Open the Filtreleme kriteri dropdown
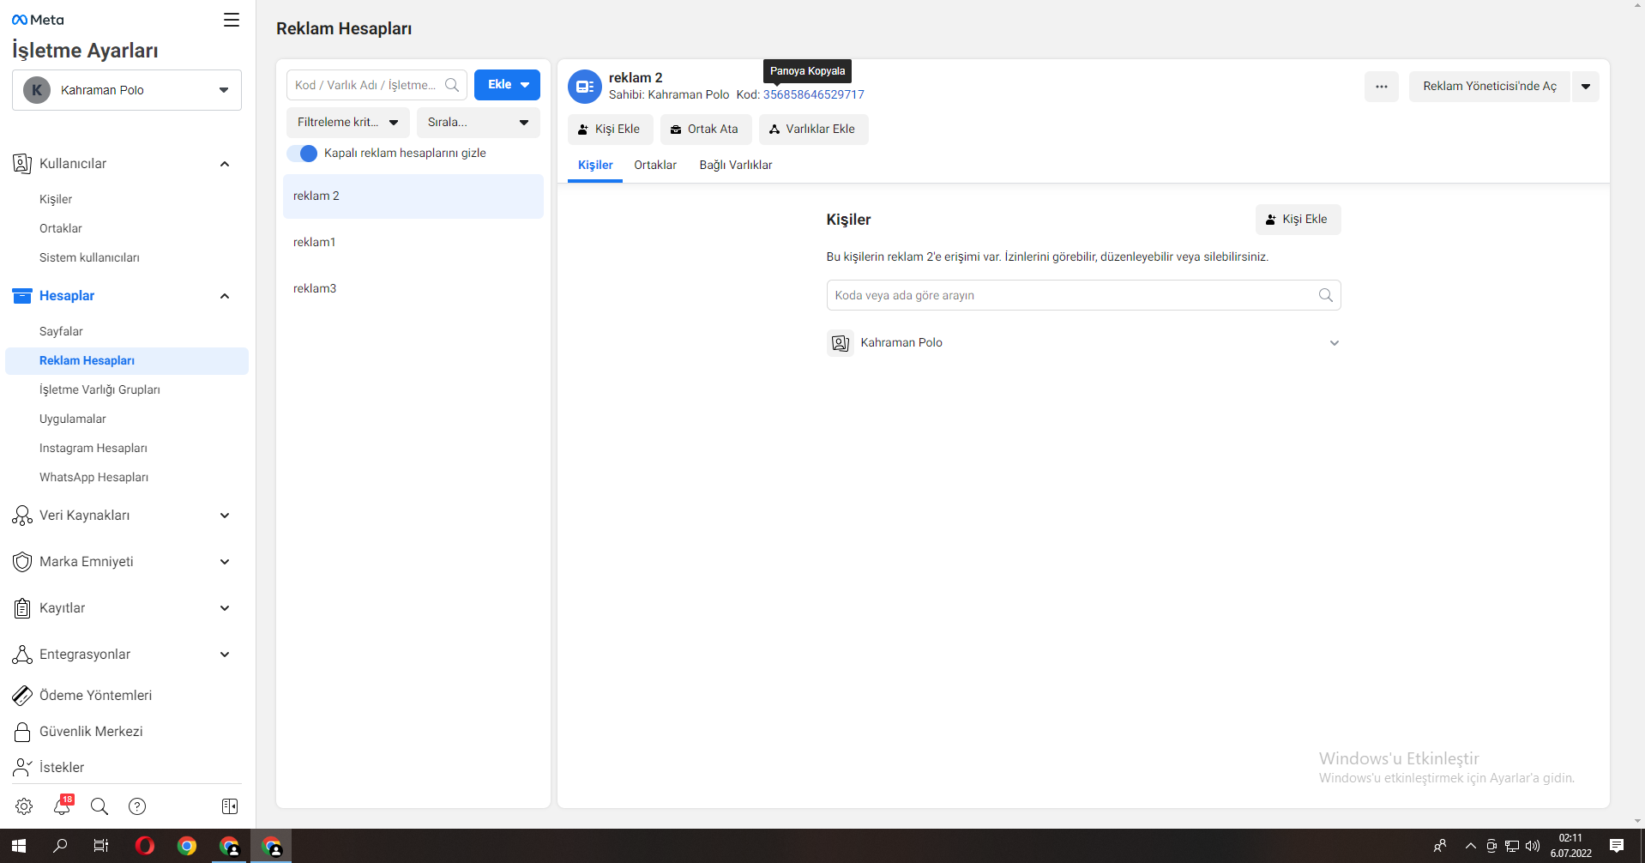This screenshot has height=863, width=1645. pyautogui.click(x=348, y=123)
